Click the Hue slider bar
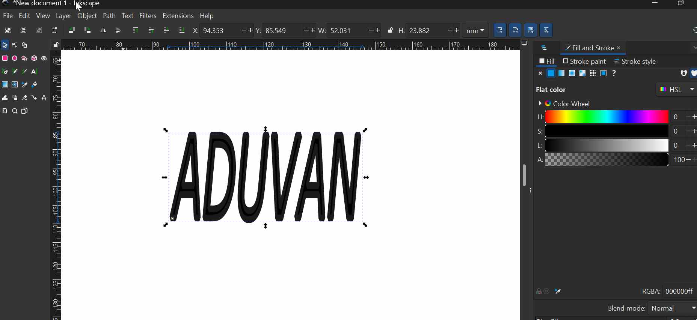The width and height of the screenshot is (697, 320). click(606, 117)
